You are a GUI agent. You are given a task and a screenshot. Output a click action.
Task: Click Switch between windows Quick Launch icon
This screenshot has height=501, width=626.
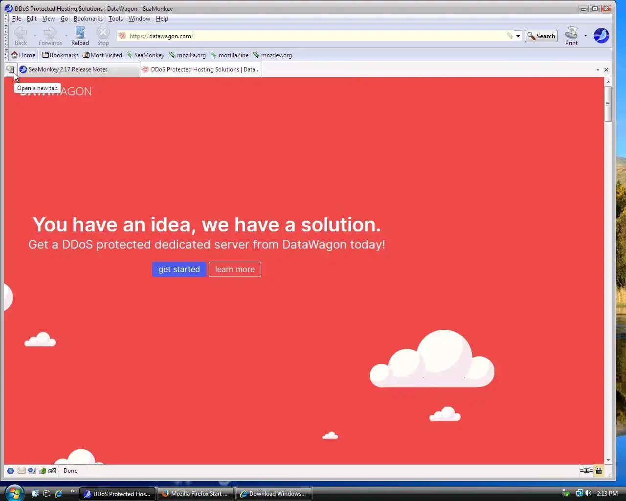pyautogui.click(x=46, y=494)
